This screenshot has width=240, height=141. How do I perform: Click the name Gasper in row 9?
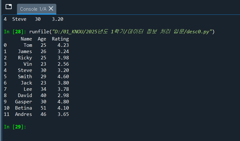click(x=23, y=102)
